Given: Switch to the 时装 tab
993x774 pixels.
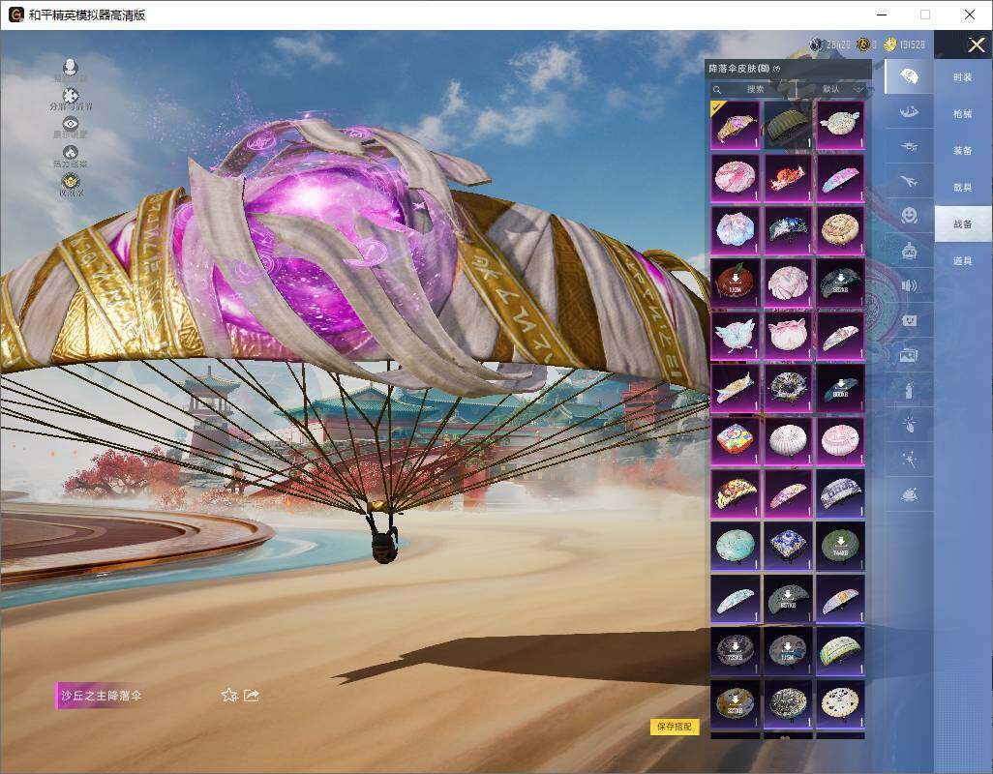Looking at the screenshot, I should coord(963,77).
